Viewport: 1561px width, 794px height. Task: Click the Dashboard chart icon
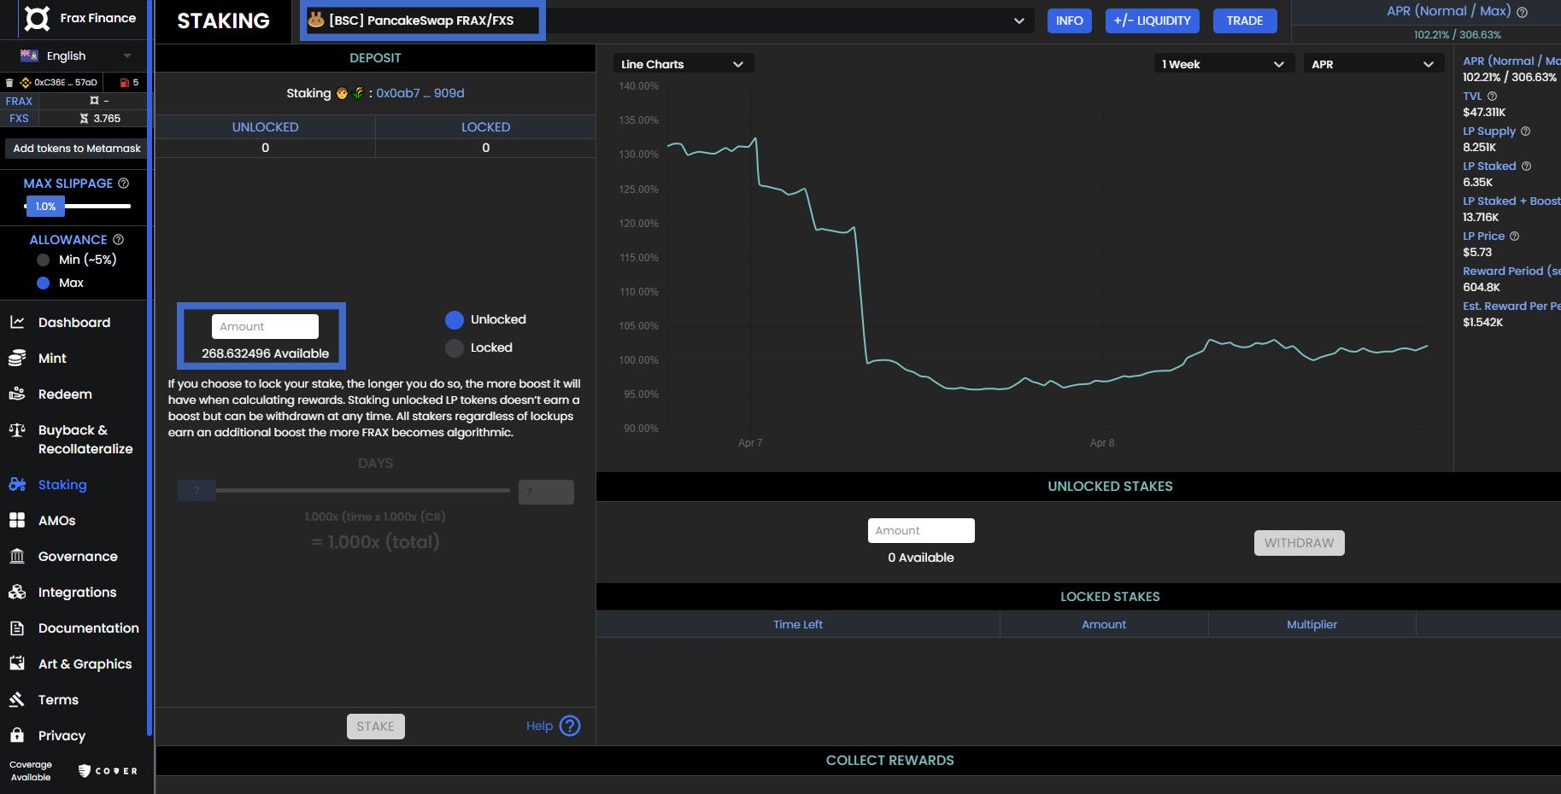[x=17, y=322]
